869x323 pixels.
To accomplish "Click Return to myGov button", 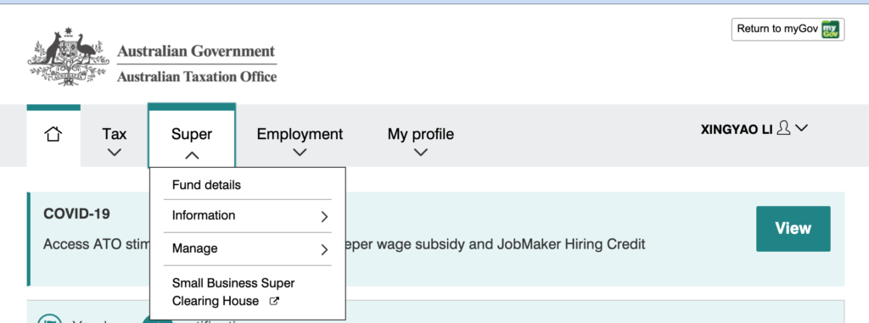I will [788, 30].
